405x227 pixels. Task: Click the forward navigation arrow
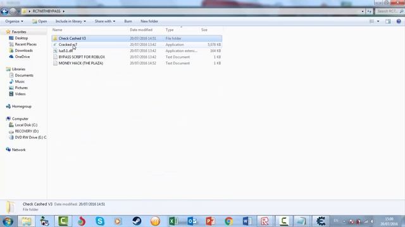[x=13, y=11]
